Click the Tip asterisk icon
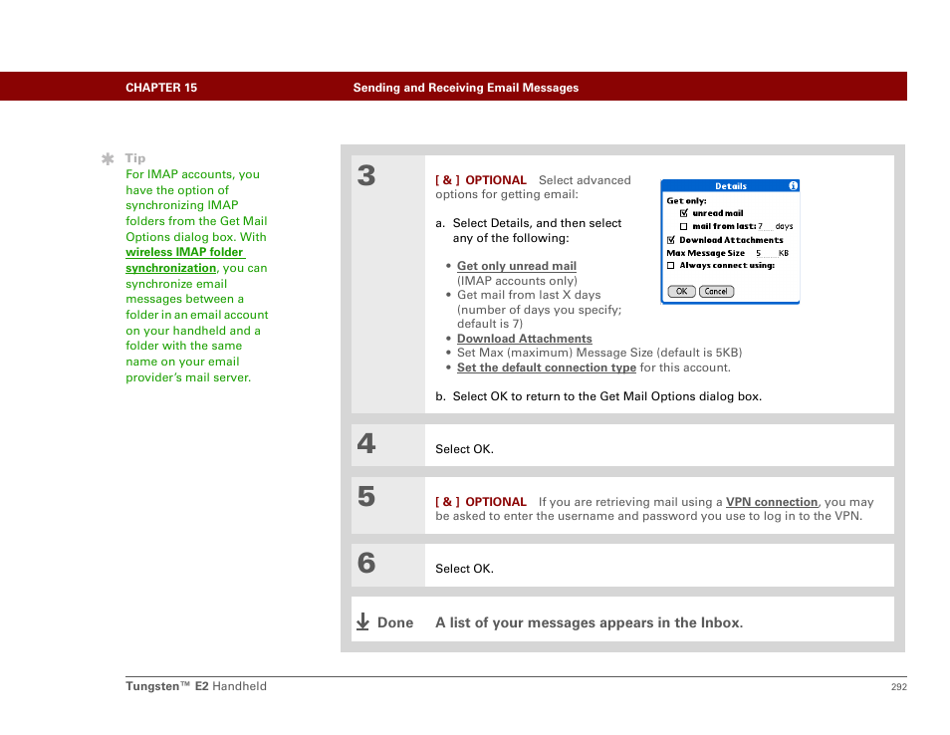Viewport: 950px width, 735px height. pyautogui.click(x=108, y=158)
